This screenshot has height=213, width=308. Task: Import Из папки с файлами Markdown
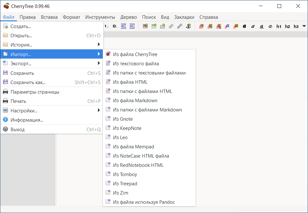[x=149, y=110]
